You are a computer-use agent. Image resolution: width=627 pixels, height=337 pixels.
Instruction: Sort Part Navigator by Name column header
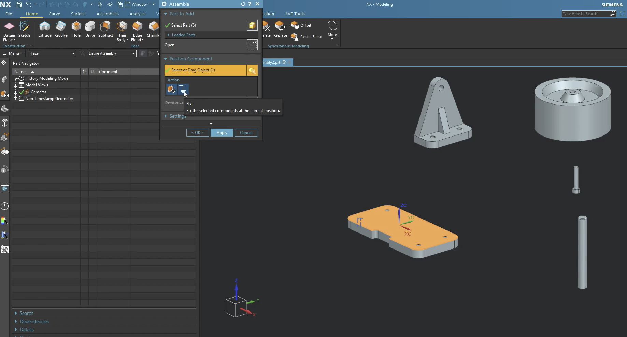pos(46,72)
